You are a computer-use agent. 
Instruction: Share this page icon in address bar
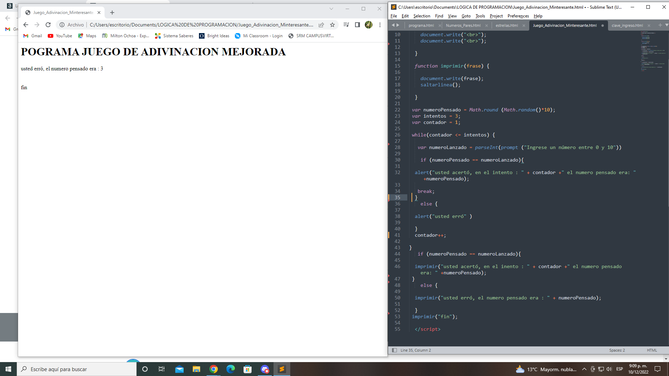tap(321, 25)
